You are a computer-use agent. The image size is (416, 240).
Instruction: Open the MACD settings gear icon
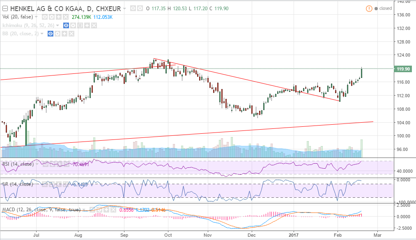coord(99,210)
